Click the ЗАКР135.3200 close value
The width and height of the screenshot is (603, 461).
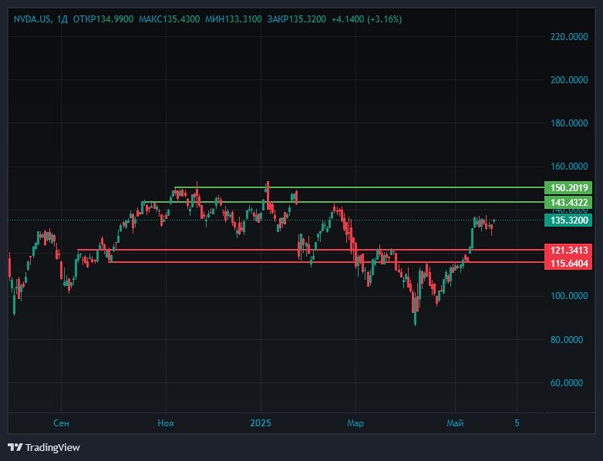click(x=297, y=19)
